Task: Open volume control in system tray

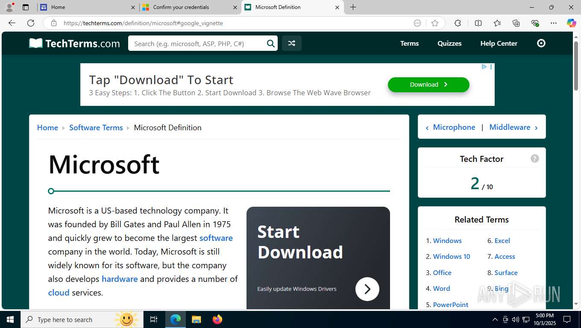Action: click(515, 319)
